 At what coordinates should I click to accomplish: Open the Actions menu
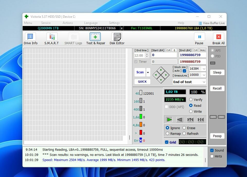(68, 23)
